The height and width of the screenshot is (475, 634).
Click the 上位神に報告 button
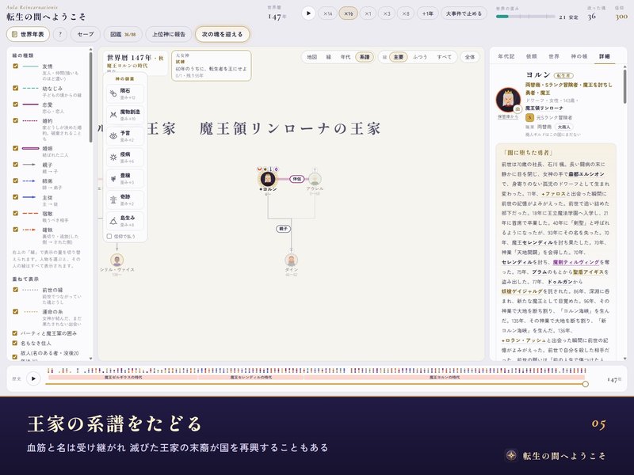click(x=169, y=34)
